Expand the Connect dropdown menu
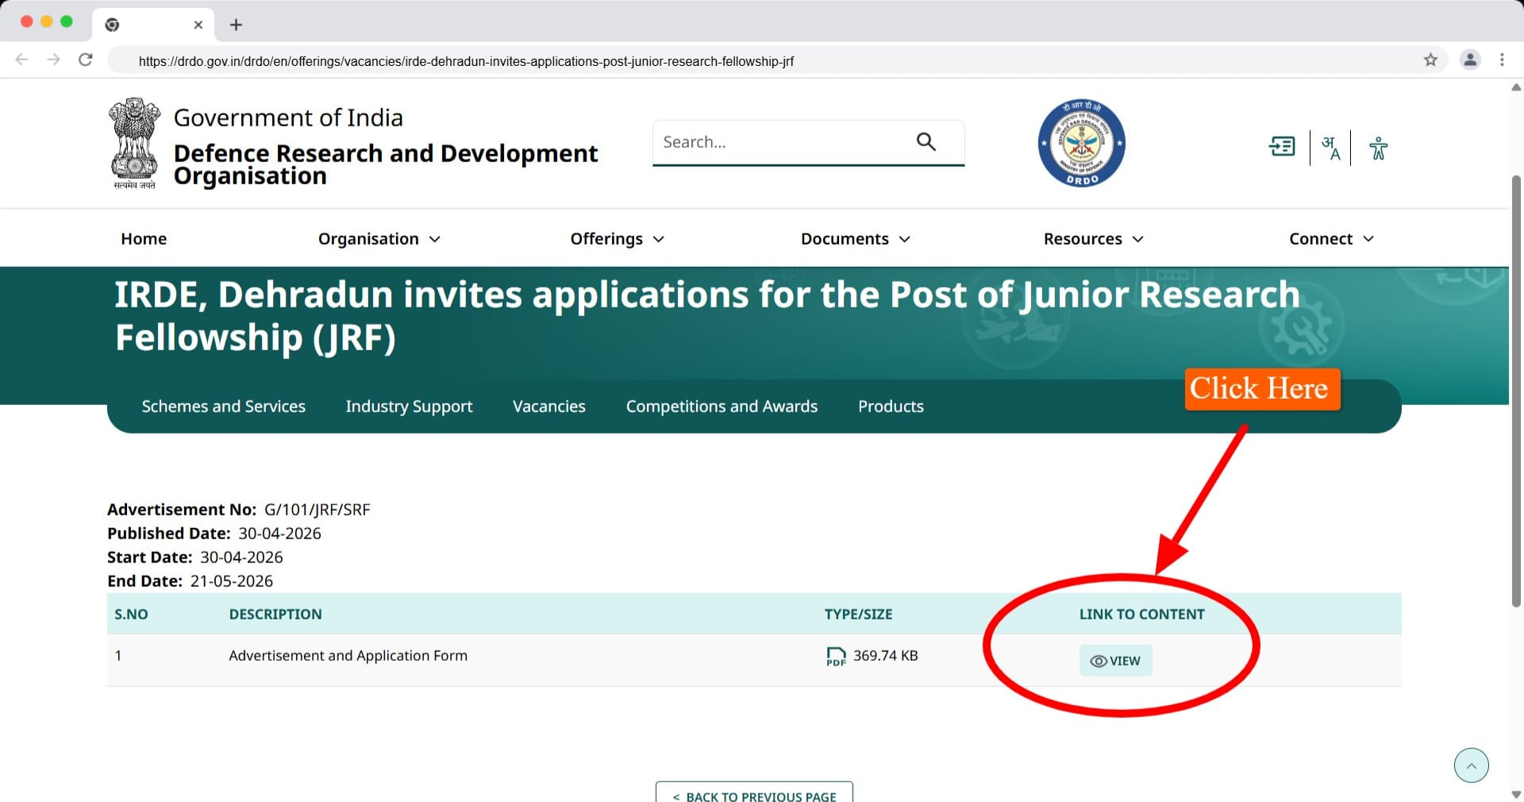 point(1331,239)
